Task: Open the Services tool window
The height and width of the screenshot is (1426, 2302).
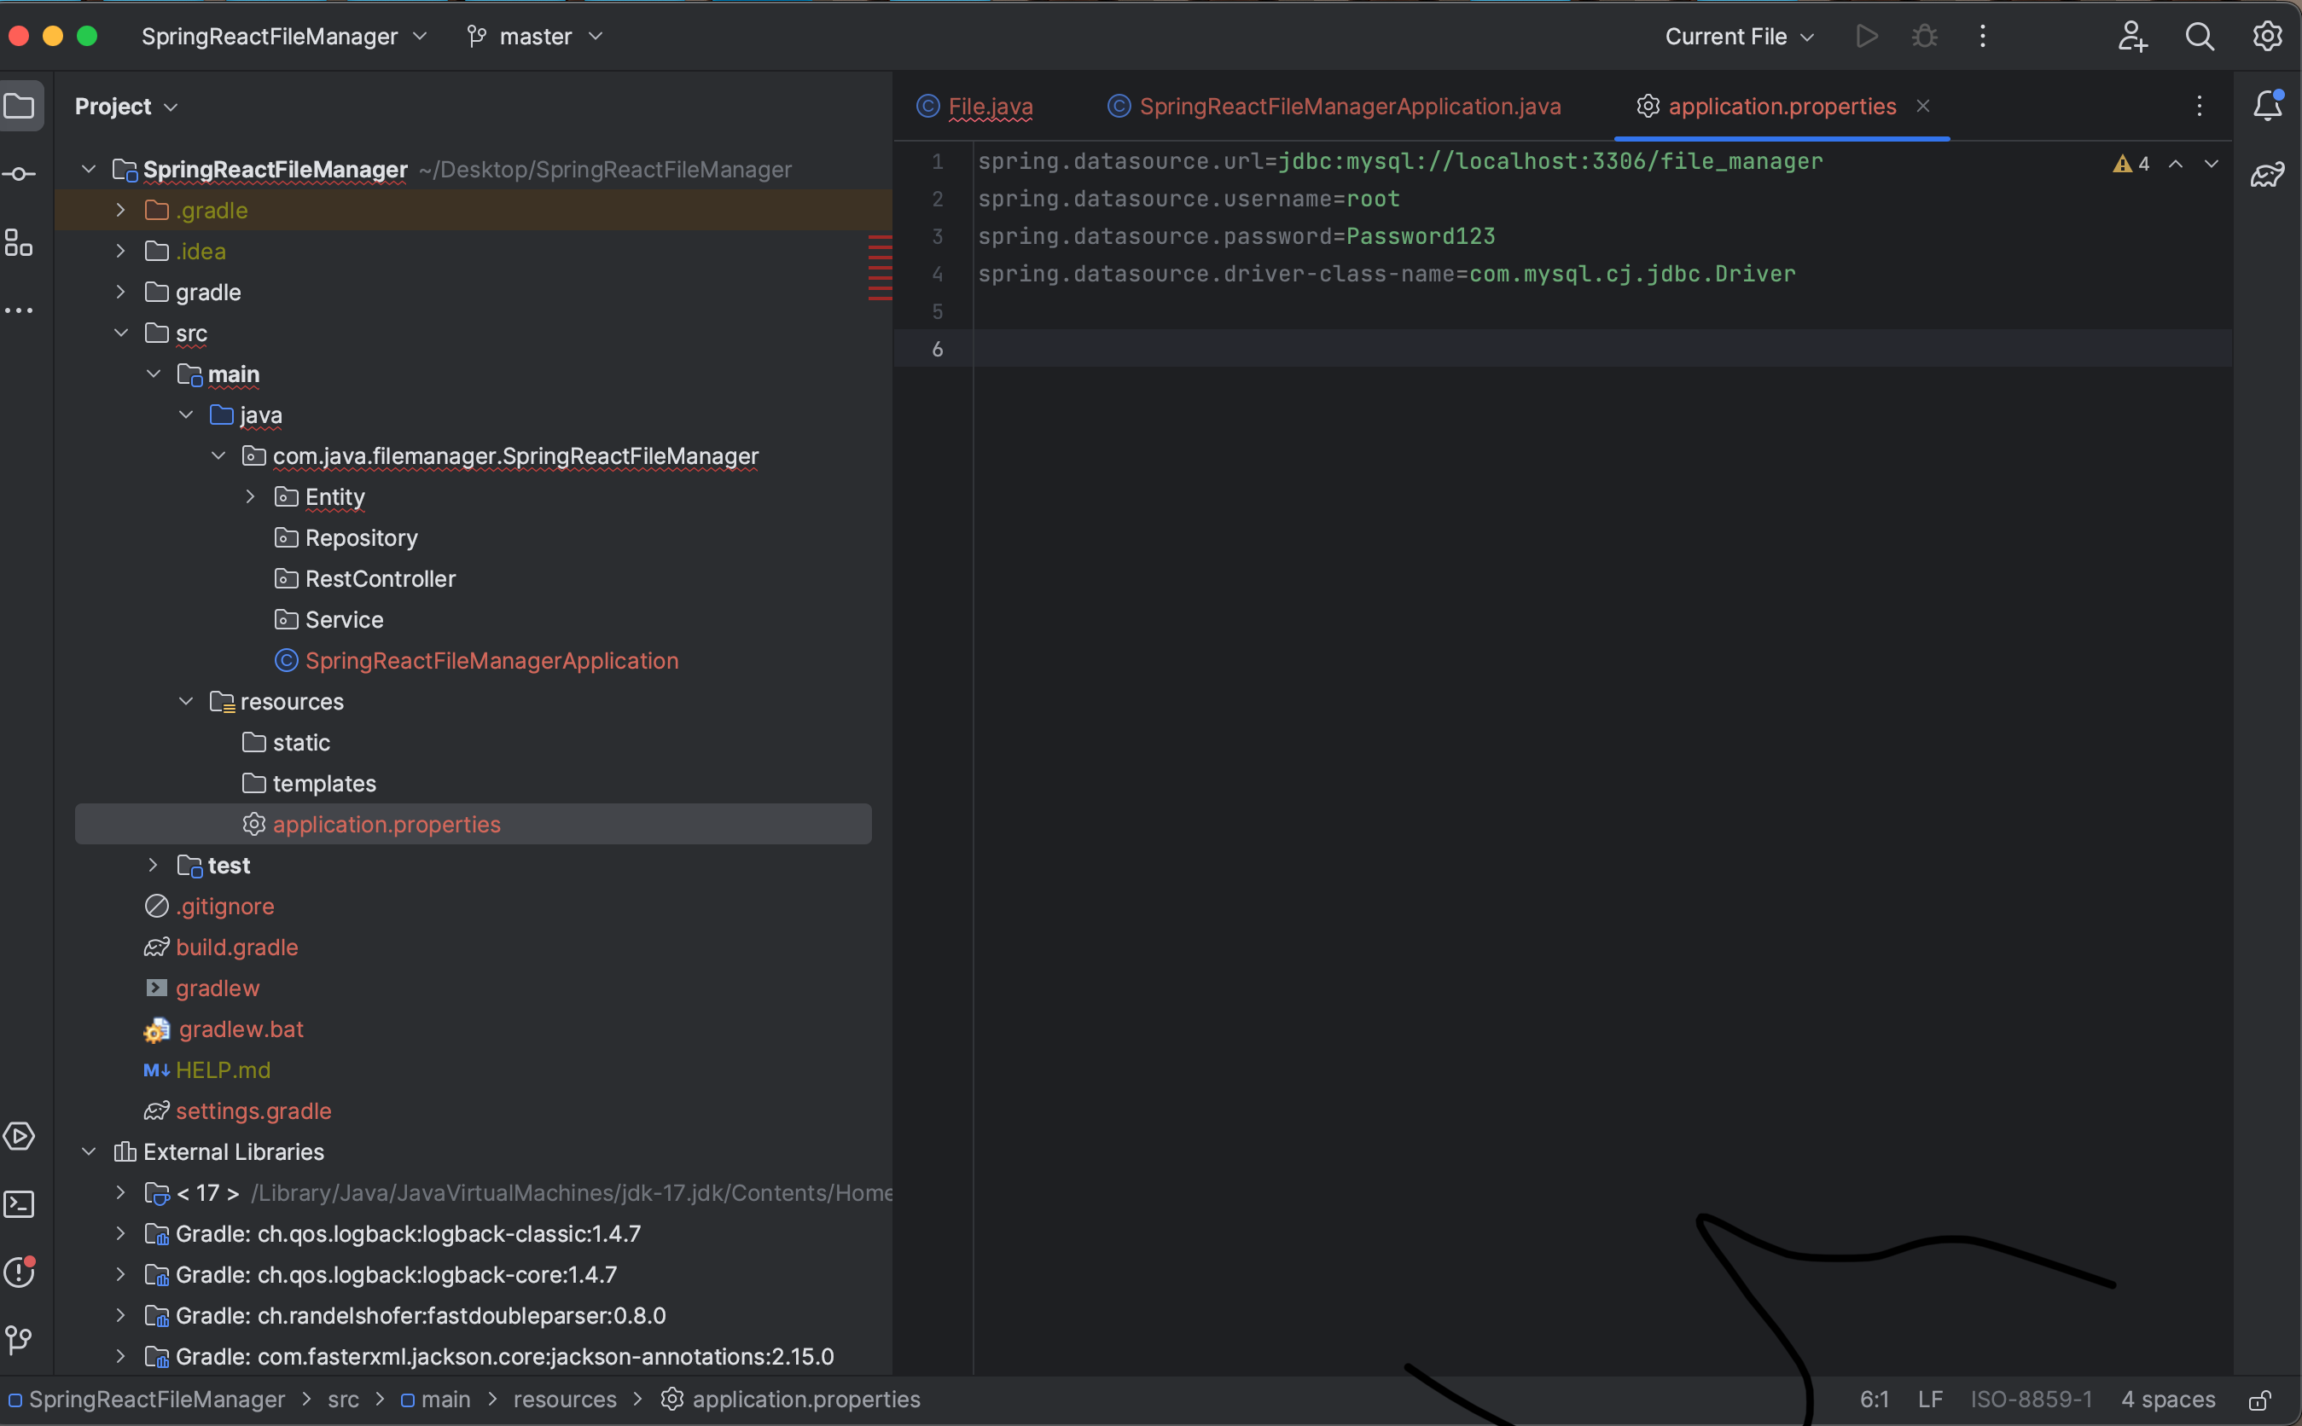Action: (x=20, y=1137)
